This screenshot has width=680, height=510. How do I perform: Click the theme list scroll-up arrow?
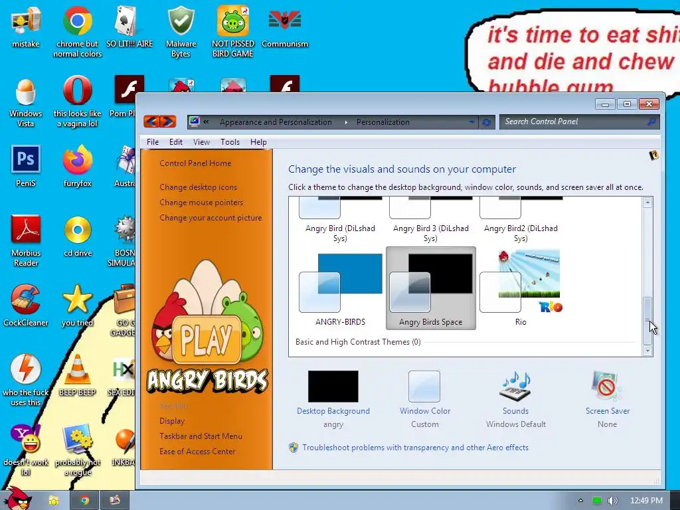[x=647, y=203]
